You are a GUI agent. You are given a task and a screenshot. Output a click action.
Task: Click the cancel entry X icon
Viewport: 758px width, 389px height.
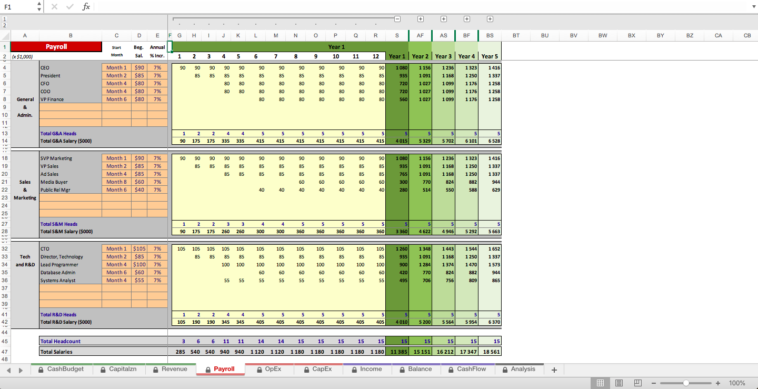pos(55,7)
